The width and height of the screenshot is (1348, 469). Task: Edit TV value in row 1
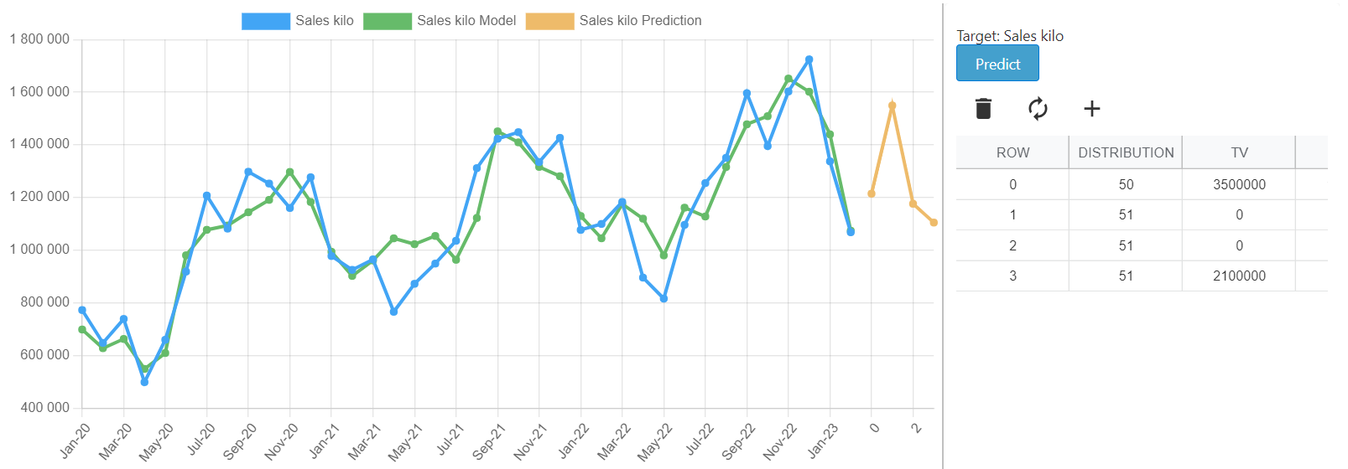coord(1239,215)
